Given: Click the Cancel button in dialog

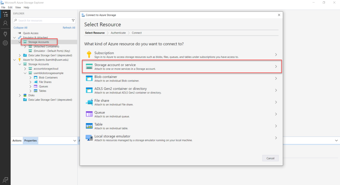Looking at the screenshot, I should coord(270,158).
